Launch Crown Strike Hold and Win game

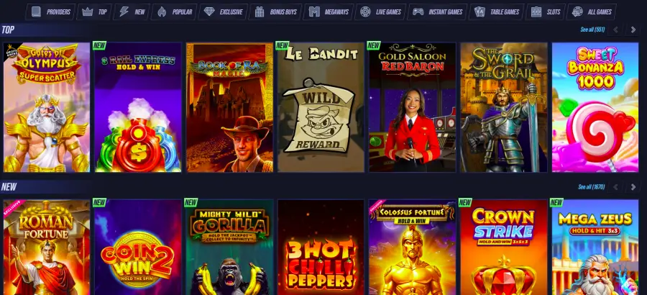coord(504,247)
